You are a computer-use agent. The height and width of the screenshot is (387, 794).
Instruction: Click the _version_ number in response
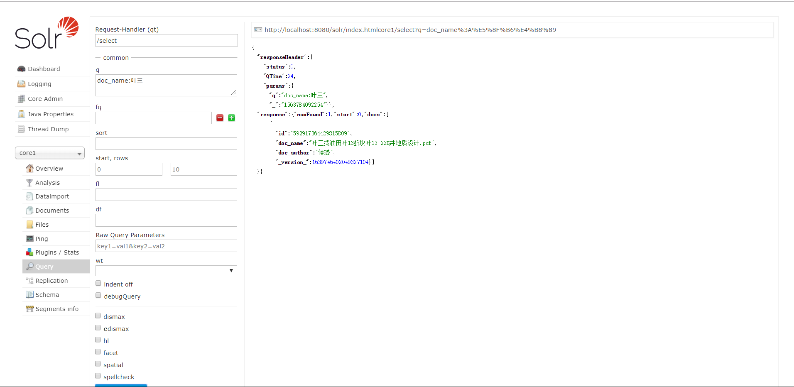(x=341, y=162)
